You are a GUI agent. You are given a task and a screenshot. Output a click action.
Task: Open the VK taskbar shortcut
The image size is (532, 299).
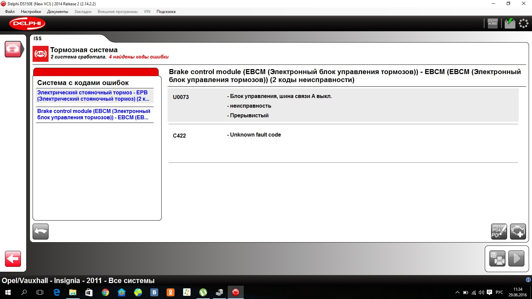pyautogui.click(x=154, y=292)
